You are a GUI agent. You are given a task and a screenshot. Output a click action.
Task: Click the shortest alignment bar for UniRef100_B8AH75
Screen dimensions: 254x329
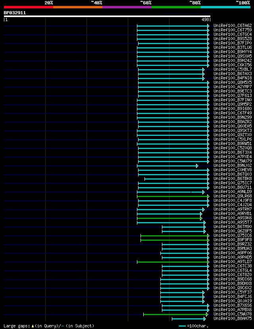[189, 319]
